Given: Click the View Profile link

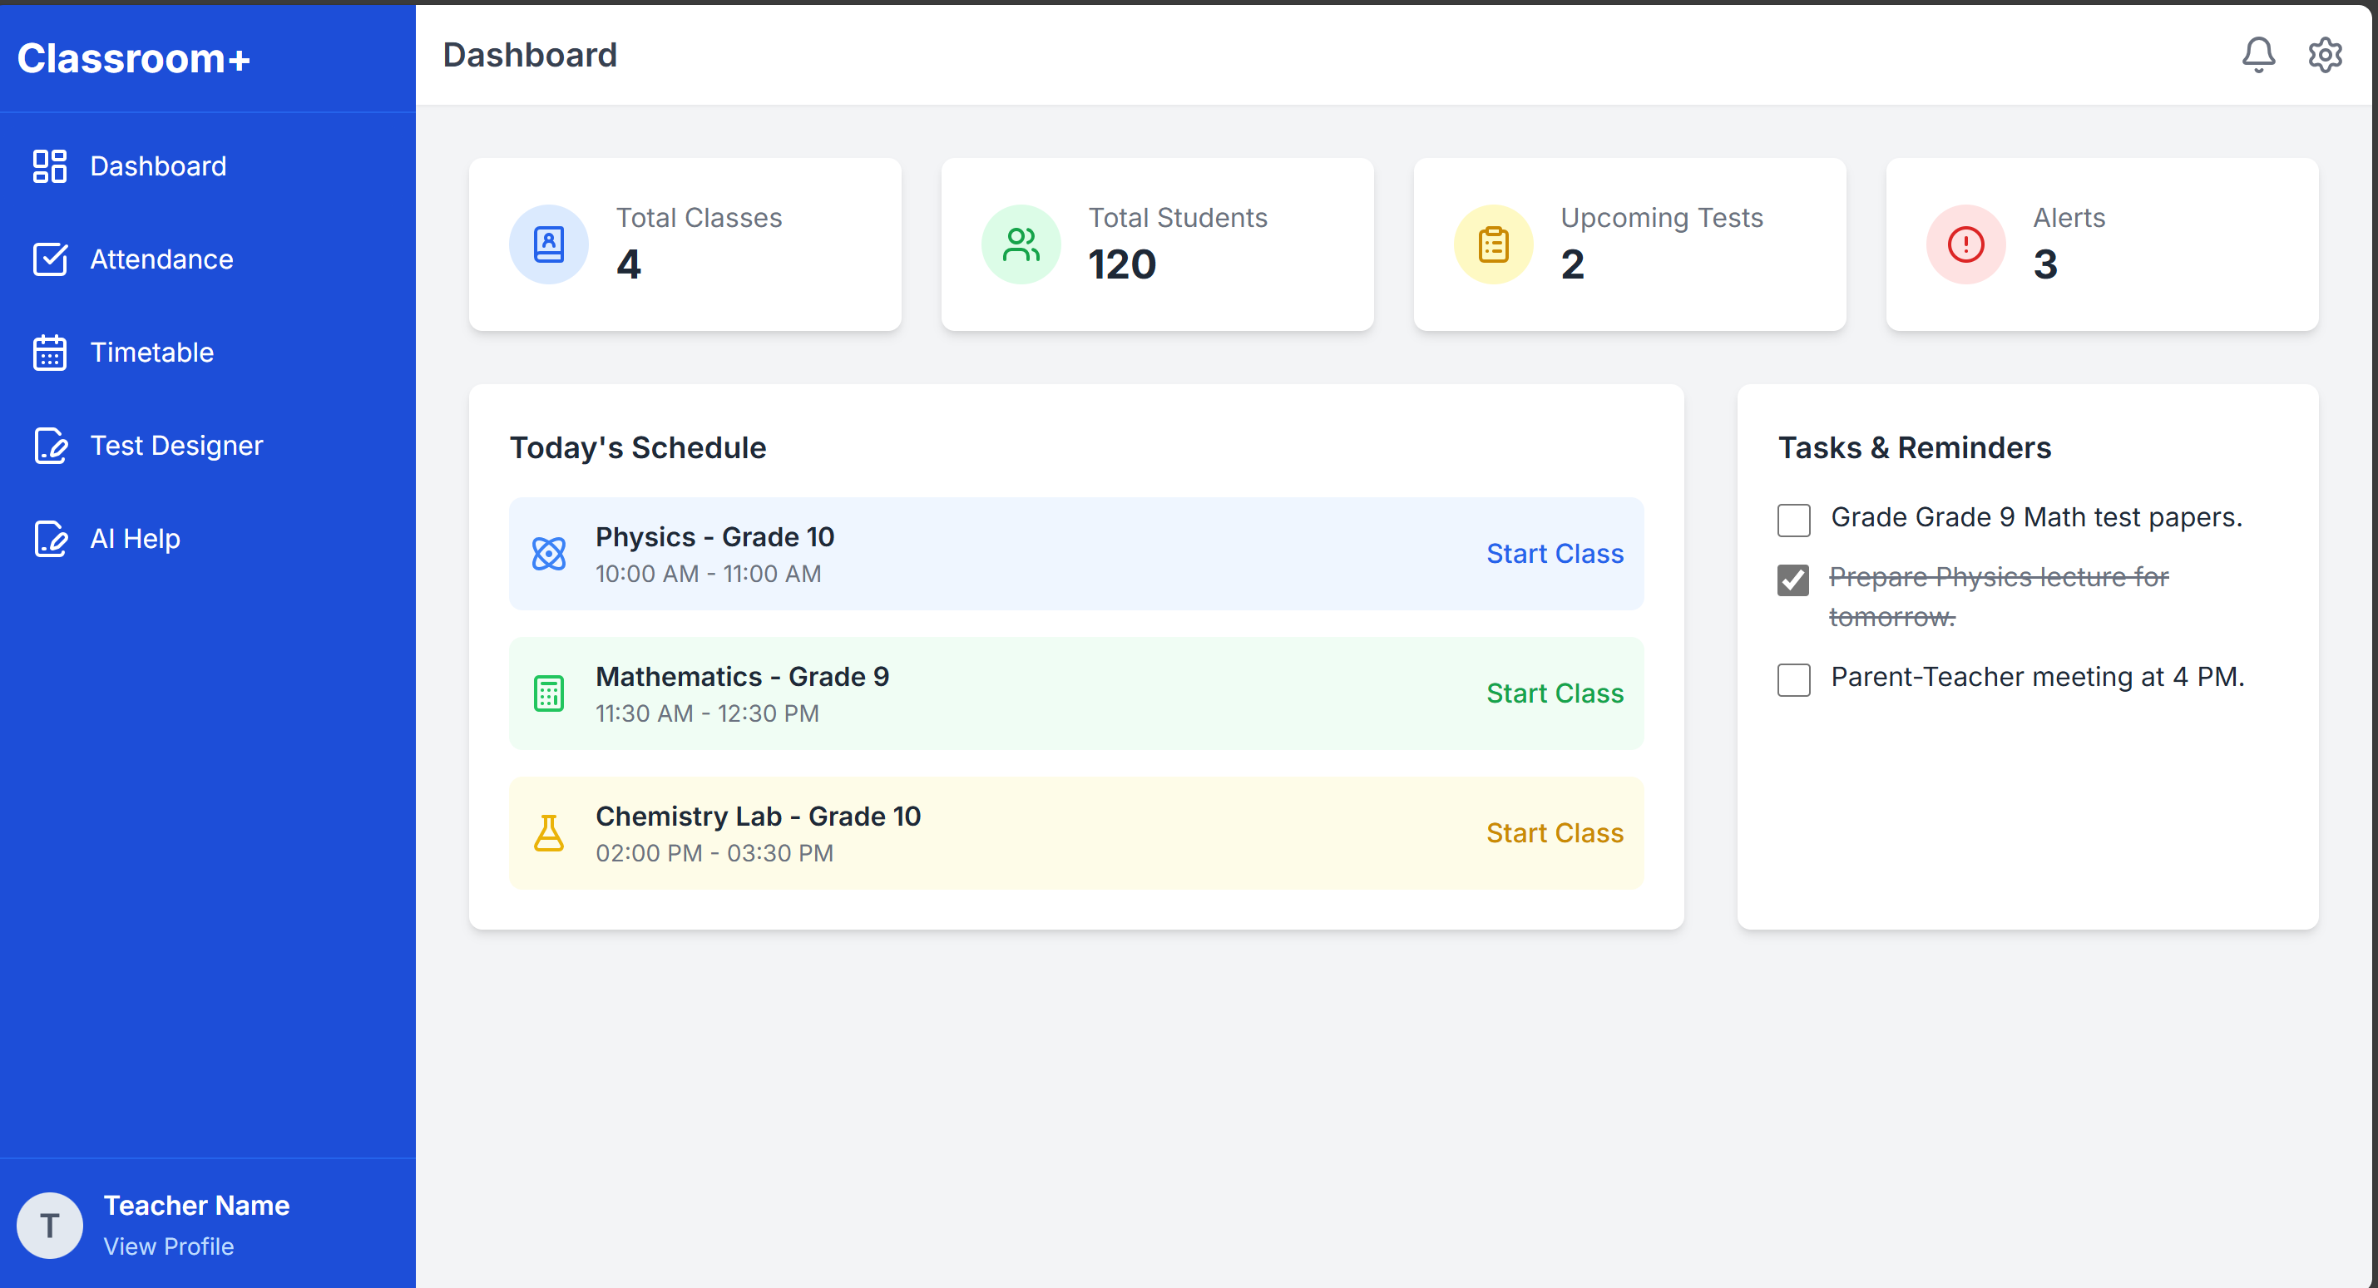Looking at the screenshot, I should pyautogui.click(x=168, y=1246).
